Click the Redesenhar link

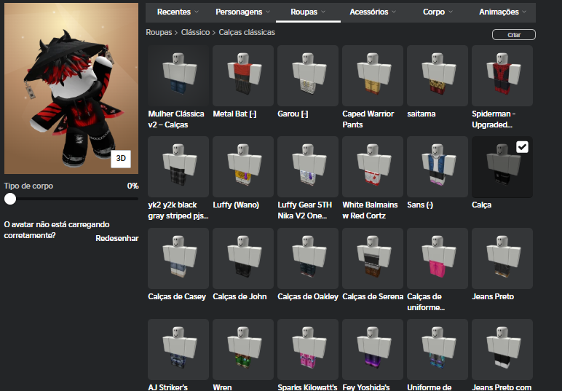116,238
